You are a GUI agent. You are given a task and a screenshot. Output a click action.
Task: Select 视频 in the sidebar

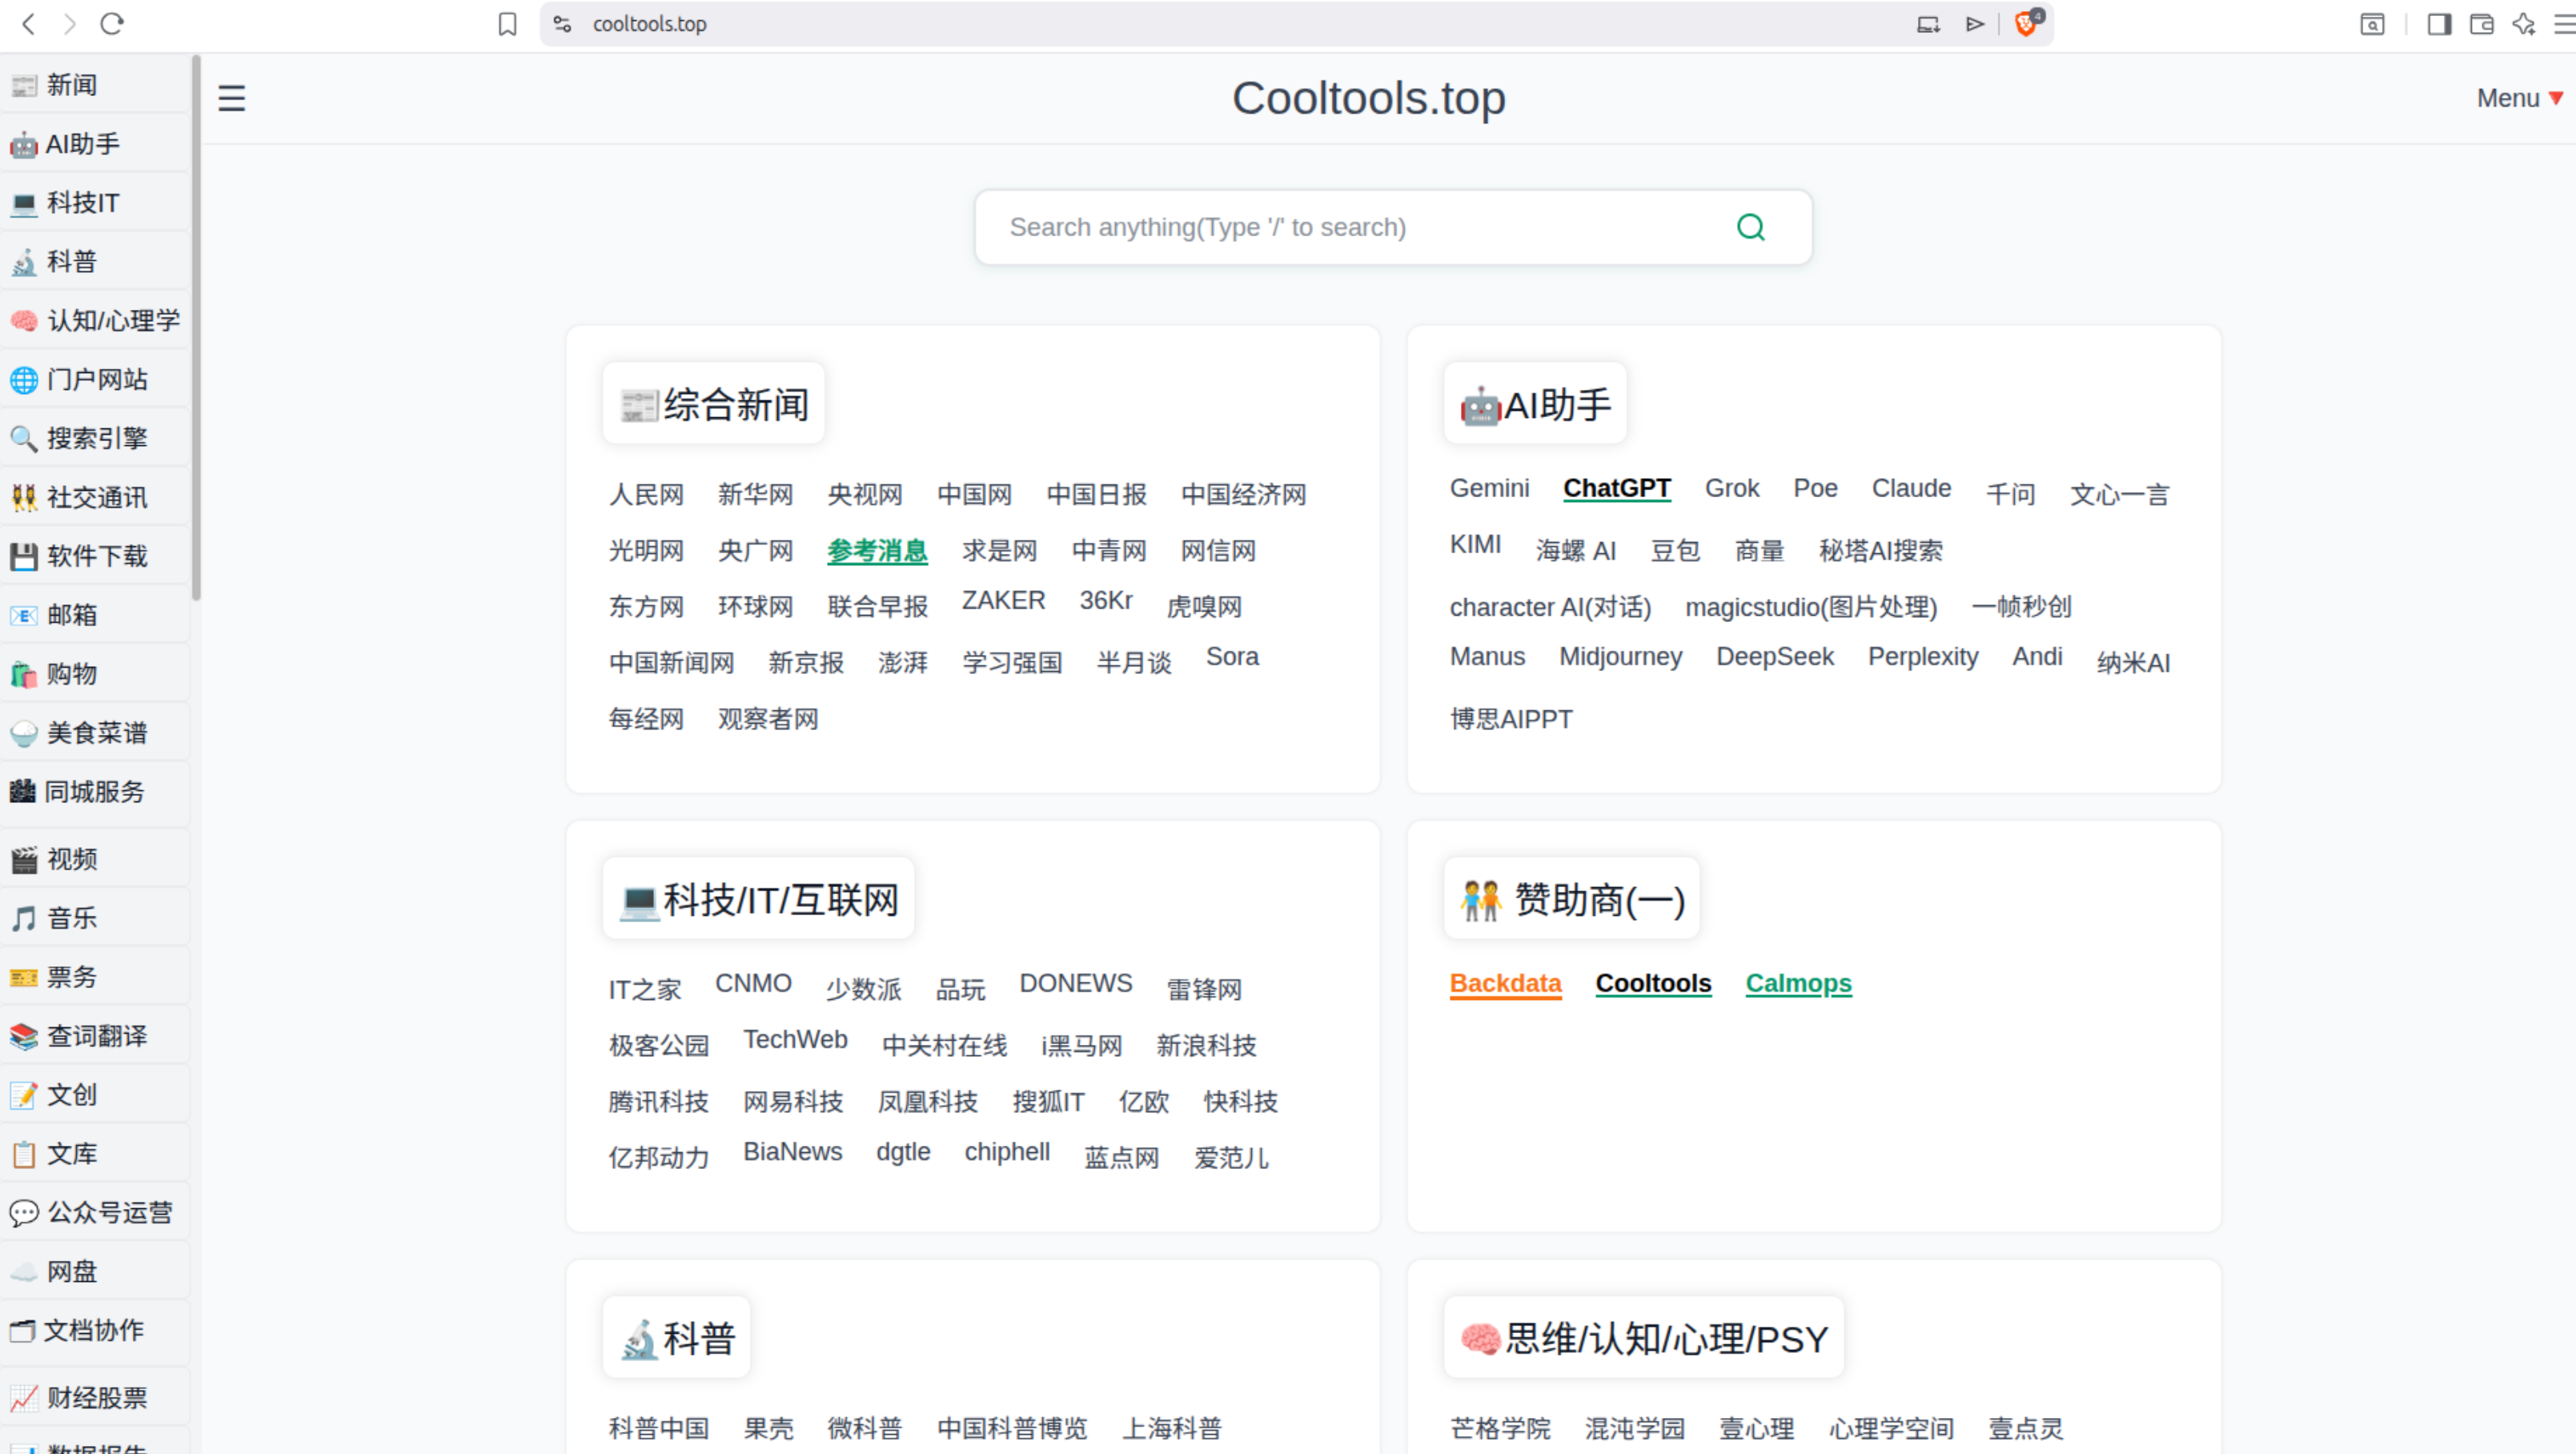click(94, 859)
